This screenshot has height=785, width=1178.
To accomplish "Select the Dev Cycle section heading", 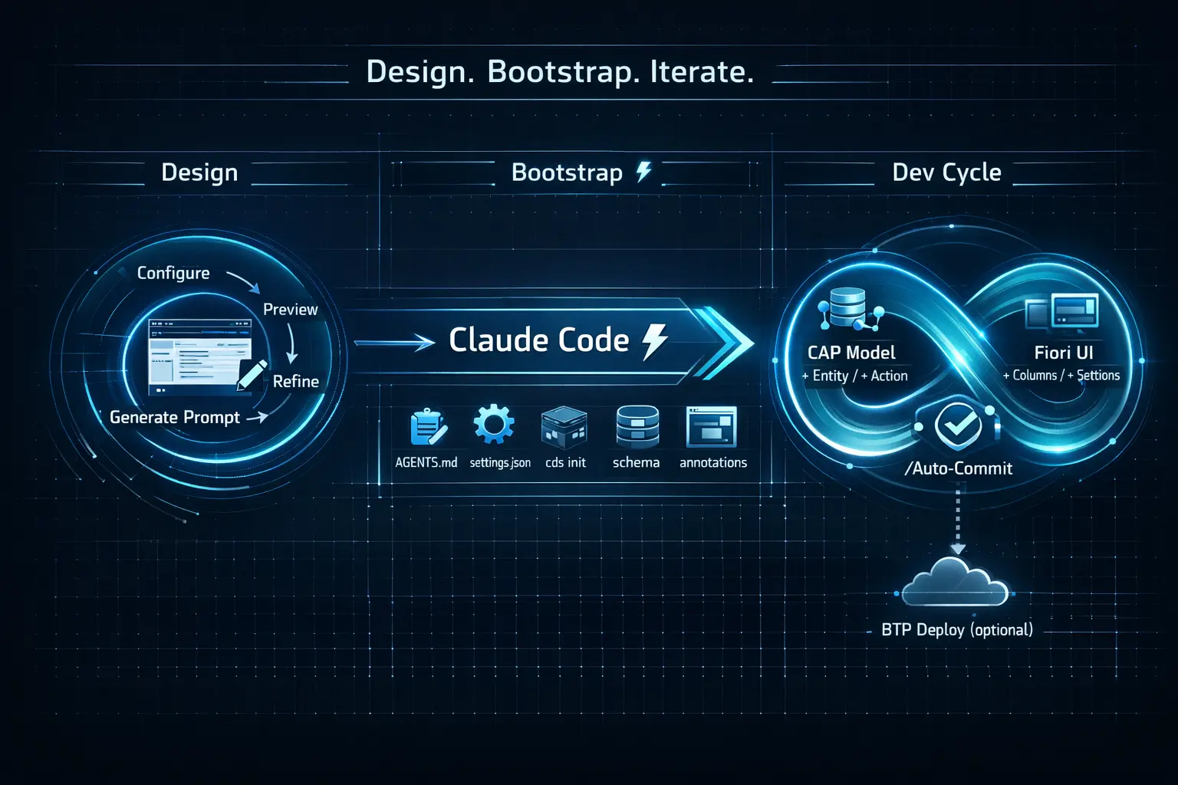I will point(946,172).
